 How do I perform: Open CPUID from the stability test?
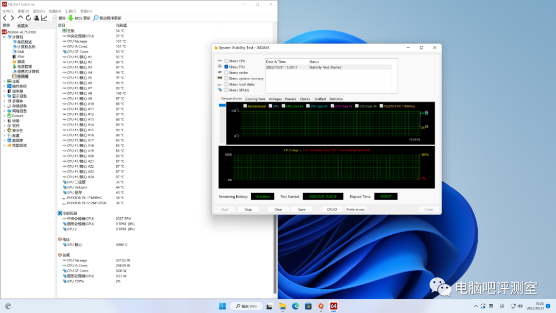click(x=332, y=210)
